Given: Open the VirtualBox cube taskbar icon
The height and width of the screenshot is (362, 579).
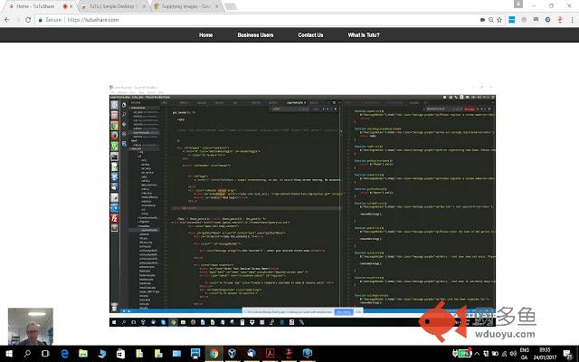Looking at the screenshot, I should [x=233, y=354].
